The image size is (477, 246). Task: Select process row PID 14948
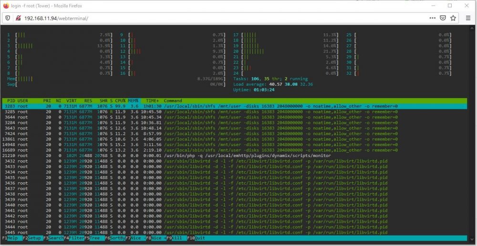(x=235, y=145)
